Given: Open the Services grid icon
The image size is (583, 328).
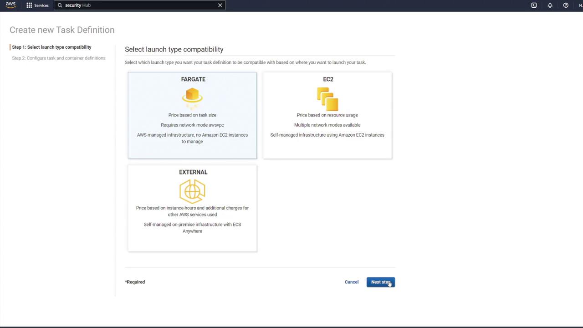Looking at the screenshot, I should click(29, 5).
